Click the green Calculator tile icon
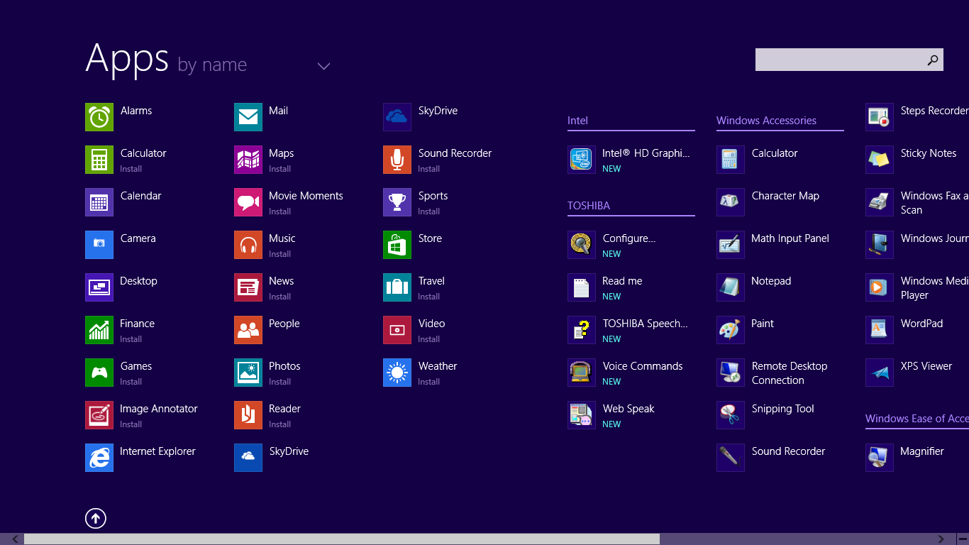This screenshot has width=969, height=545. (x=99, y=160)
